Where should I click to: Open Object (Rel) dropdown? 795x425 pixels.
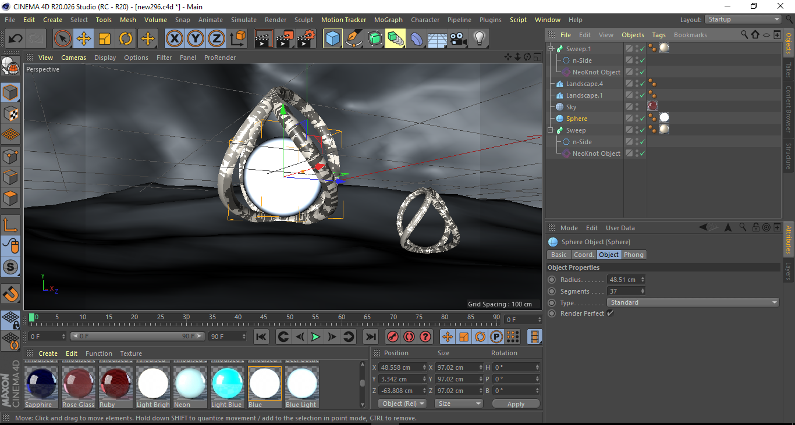pyautogui.click(x=402, y=403)
